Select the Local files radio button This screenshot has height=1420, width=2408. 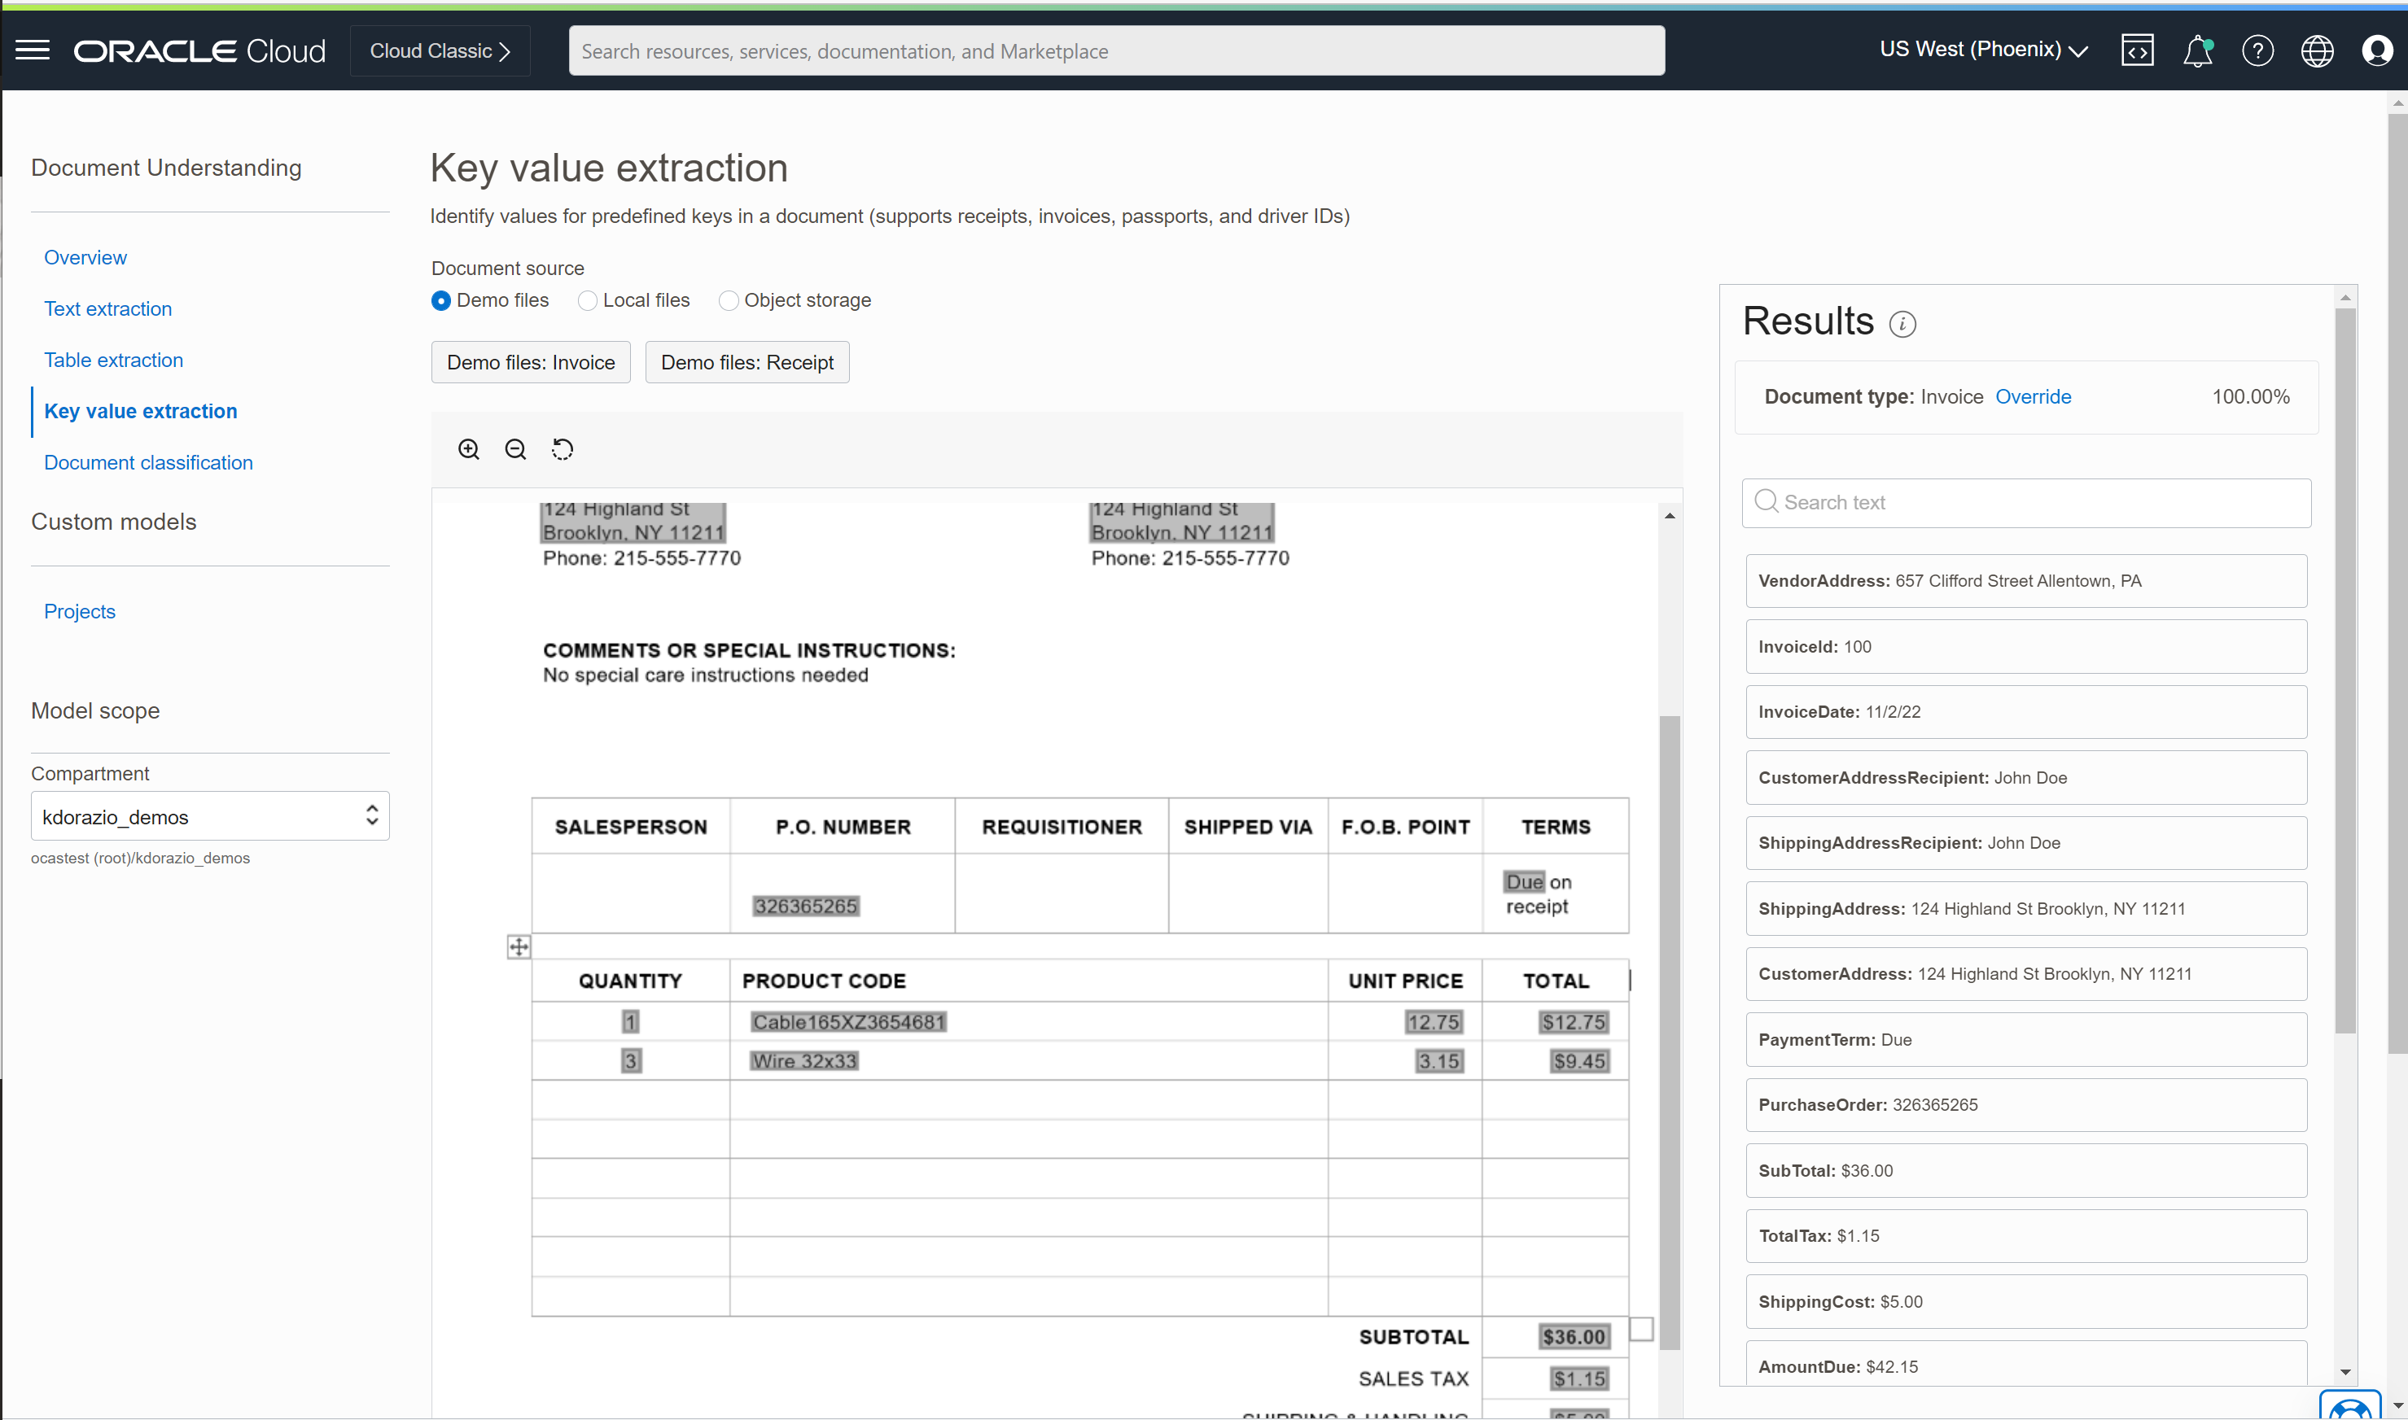pos(587,300)
